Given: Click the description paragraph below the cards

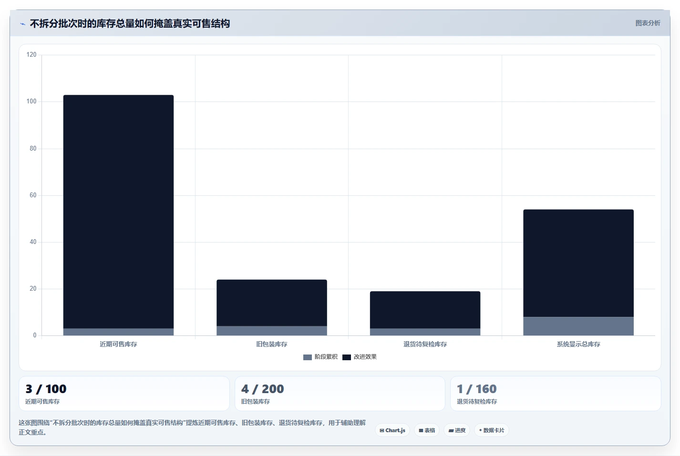Looking at the screenshot, I should [192, 427].
